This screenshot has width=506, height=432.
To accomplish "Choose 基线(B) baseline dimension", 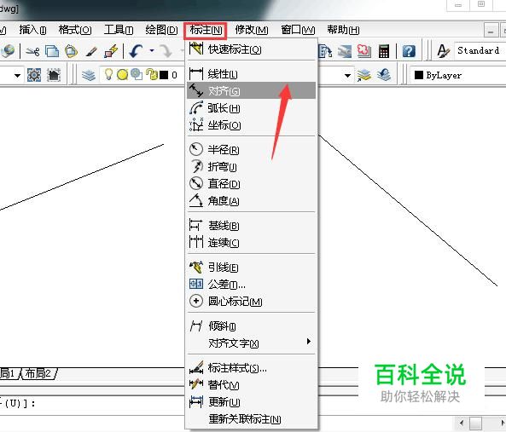I will (x=252, y=226).
